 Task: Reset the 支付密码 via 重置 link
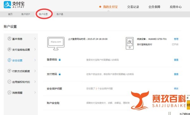(176, 74)
